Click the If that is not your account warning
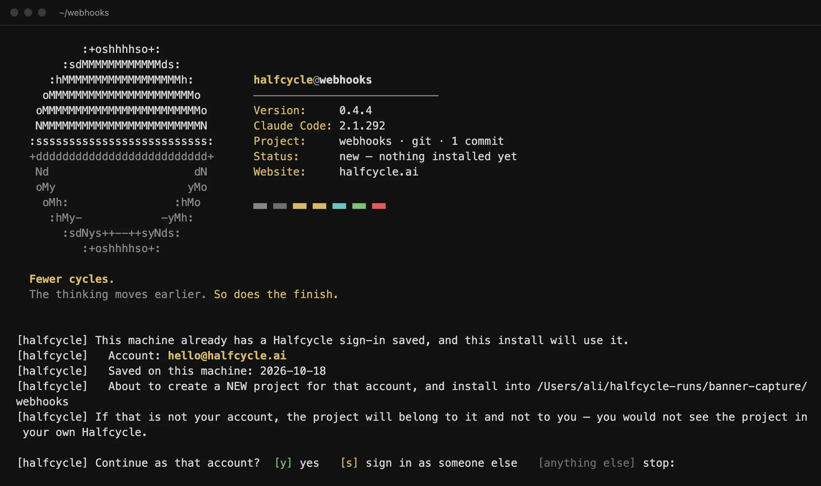 412,425
